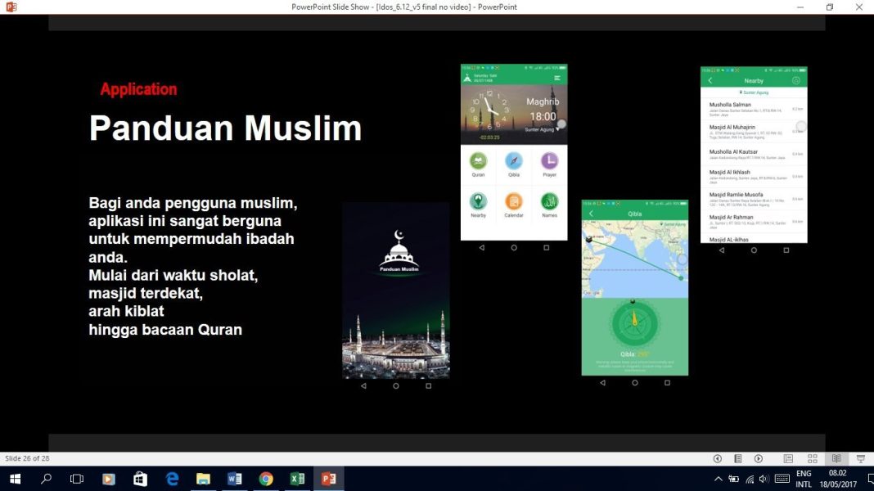This screenshot has height=491, width=874.
Task: Click the Masjid Ramlie Musofa list entry
Action: click(754, 199)
